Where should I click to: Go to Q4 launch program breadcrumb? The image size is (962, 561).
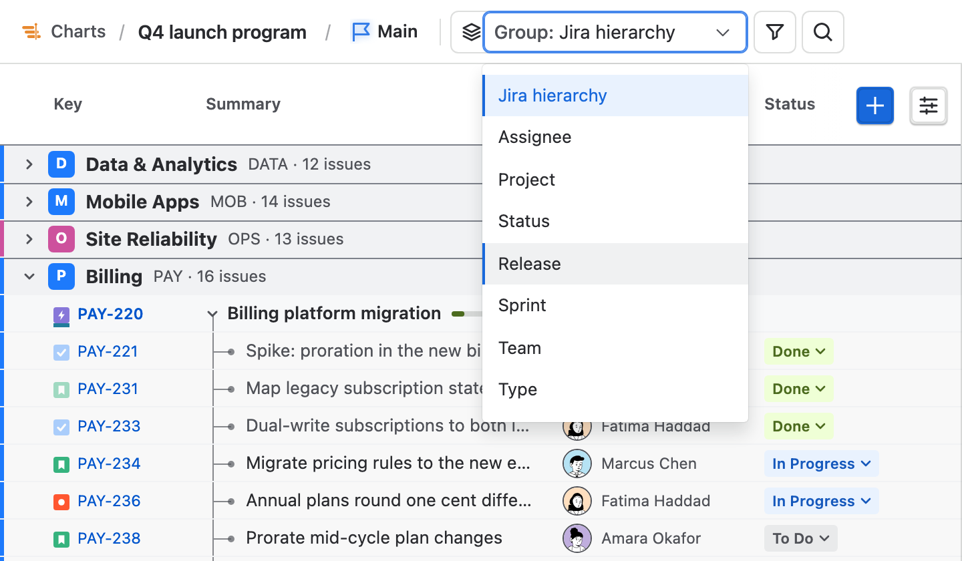pos(222,32)
